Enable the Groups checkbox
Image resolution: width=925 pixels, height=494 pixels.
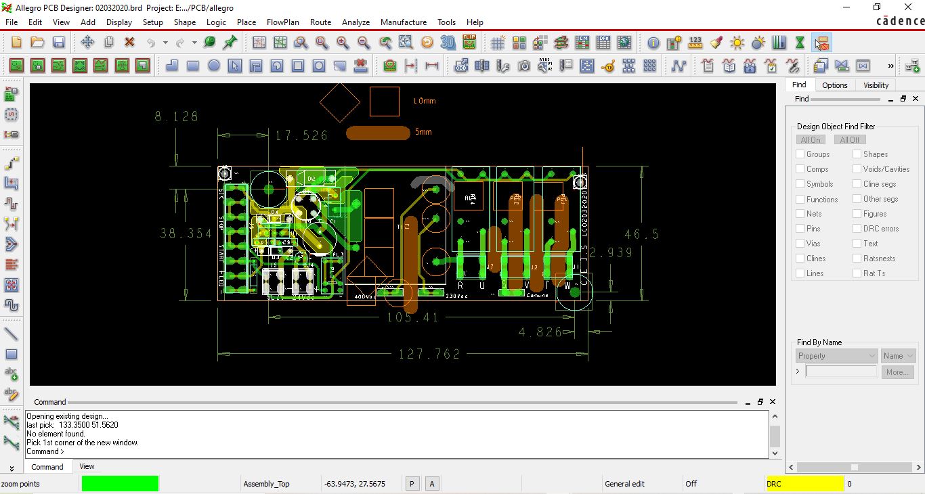[x=800, y=154]
